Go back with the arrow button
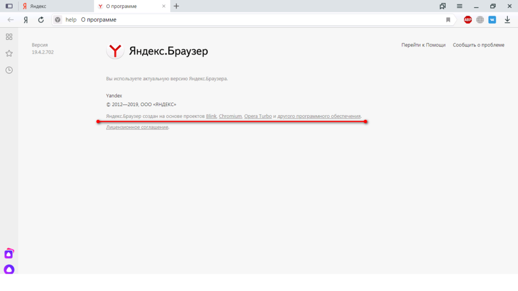This screenshot has width=518, height=291. (11, 20)
